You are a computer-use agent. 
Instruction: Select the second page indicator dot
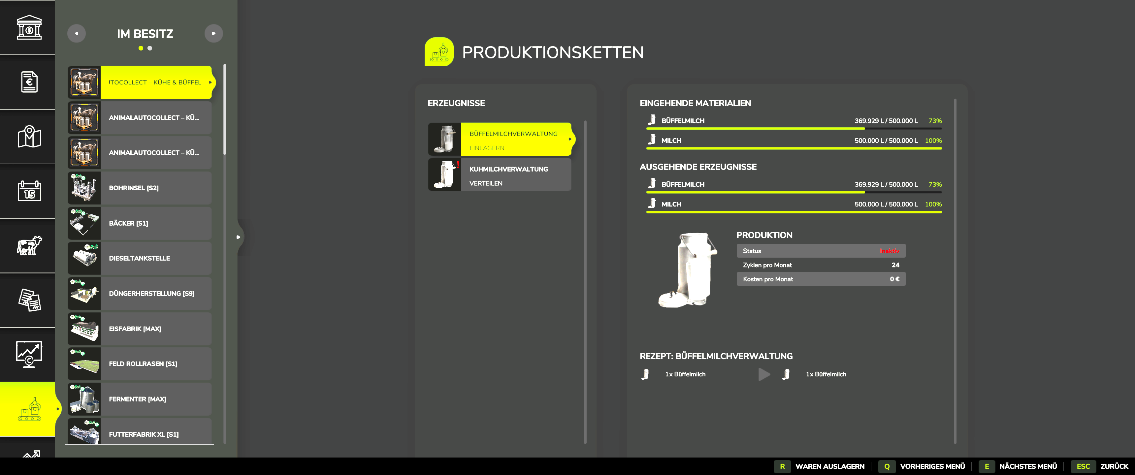150,48
